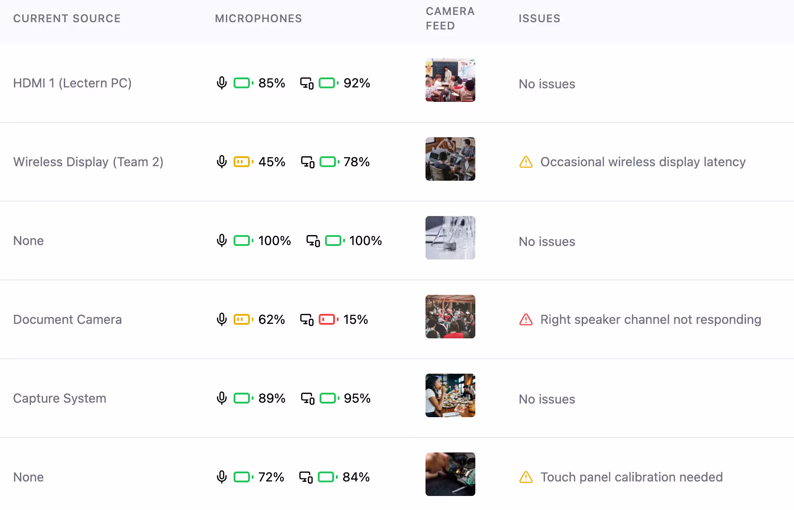The width and height of the screenshot is (794, 510).
Task: Open the crowded audience camera feed thumbnail
Action: (450, 317)
